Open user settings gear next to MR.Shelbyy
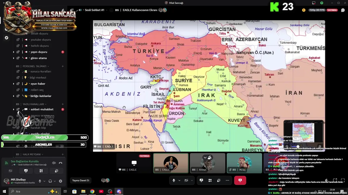This screenshot has width=348, height=195. [60, 181]
